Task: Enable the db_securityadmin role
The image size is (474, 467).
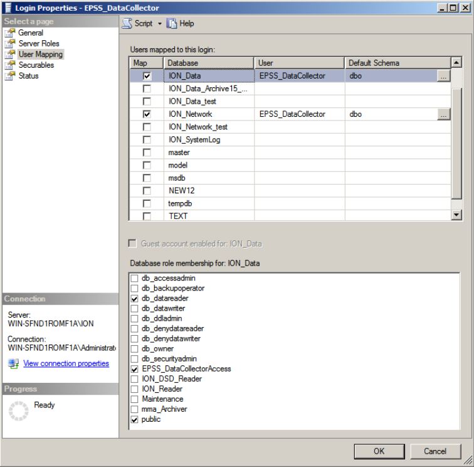Action: click(135, 358)
